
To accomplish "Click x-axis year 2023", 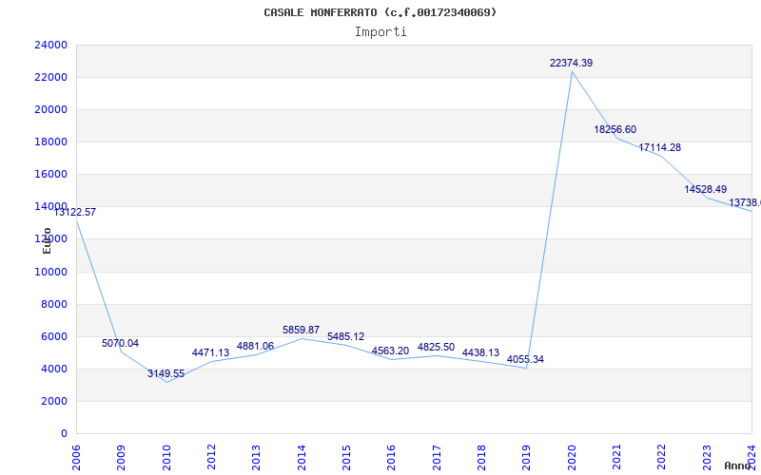I will tap(707, 457).
